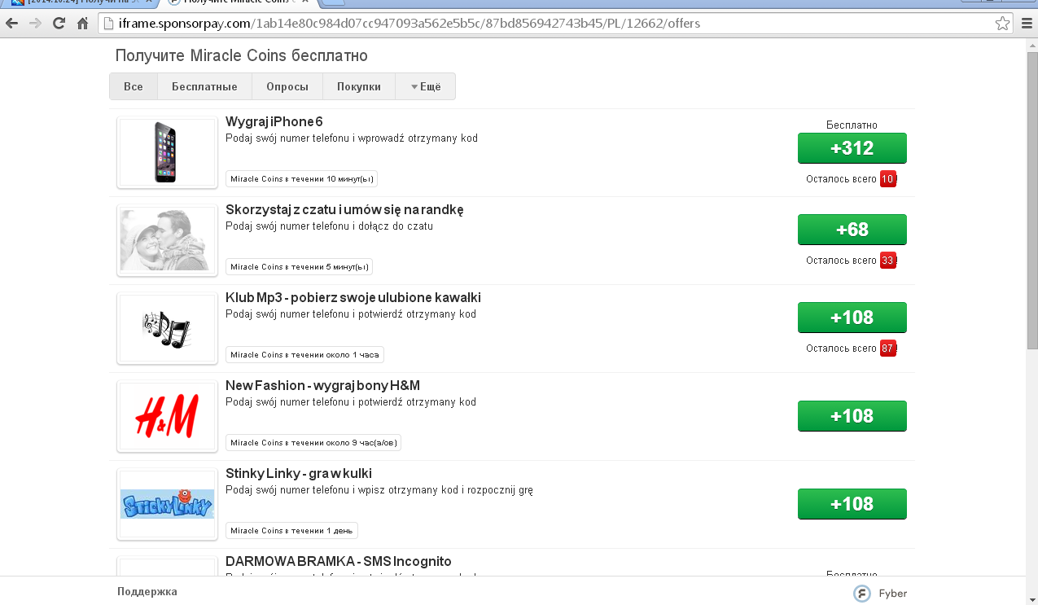1038x605 pixels.
Task: Open Klub Mp3 - pobierz swoje ulubione kawałki
Action: tap(353, 298)
